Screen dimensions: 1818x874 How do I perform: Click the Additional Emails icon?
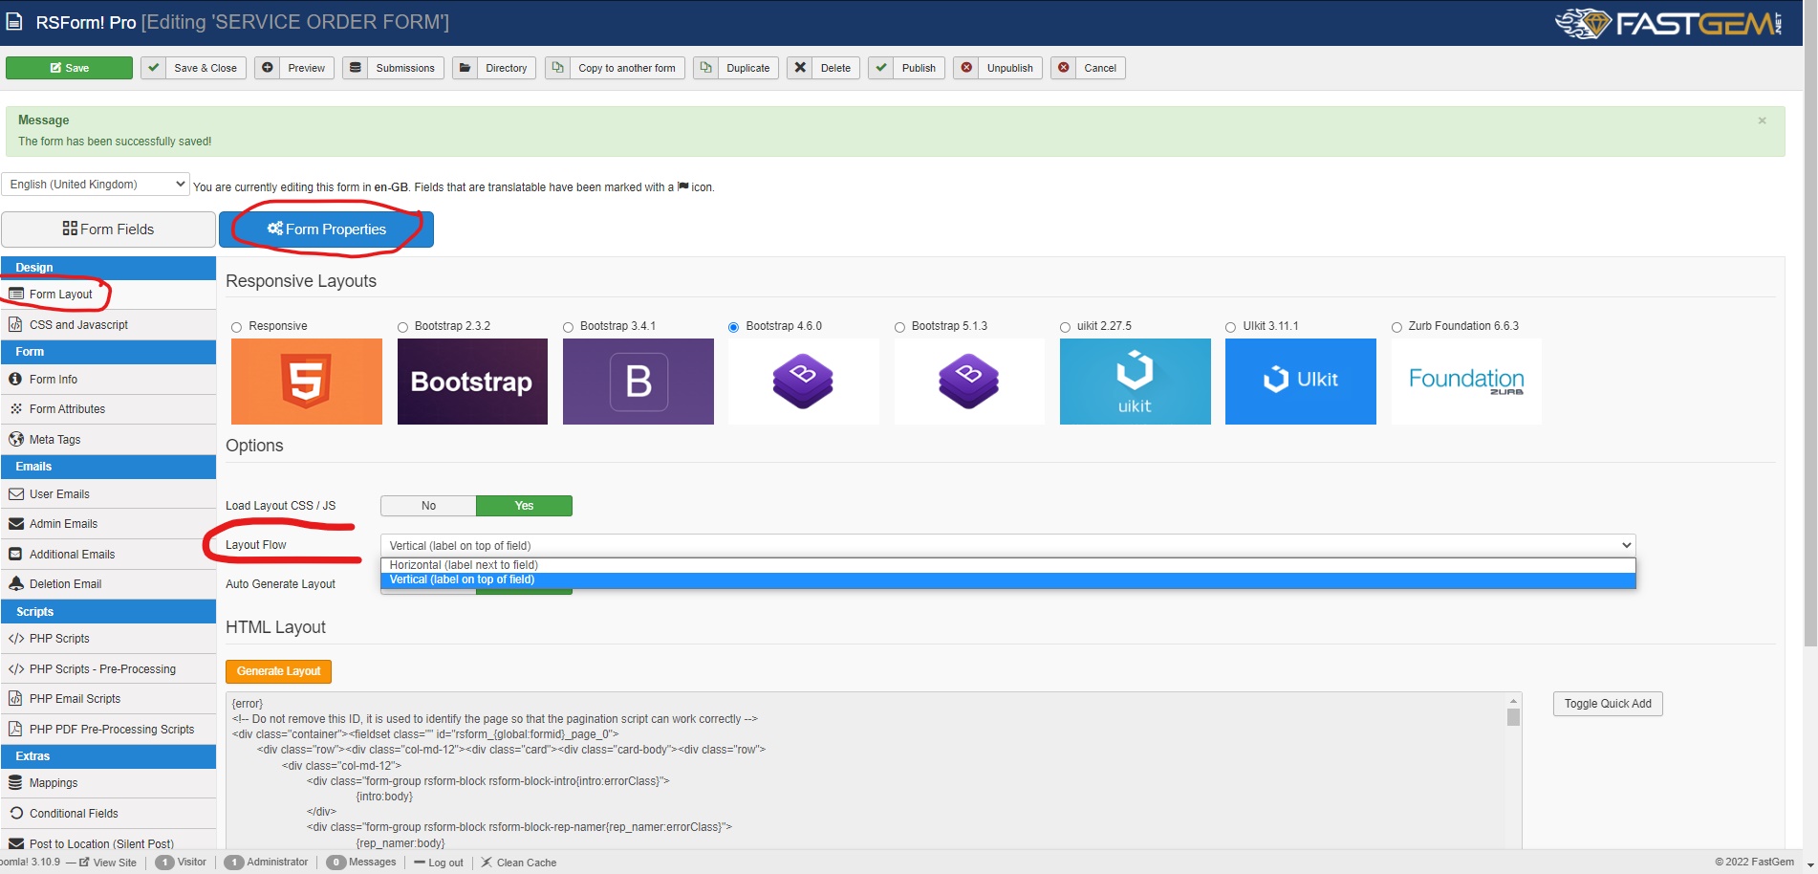coord(16,555)
